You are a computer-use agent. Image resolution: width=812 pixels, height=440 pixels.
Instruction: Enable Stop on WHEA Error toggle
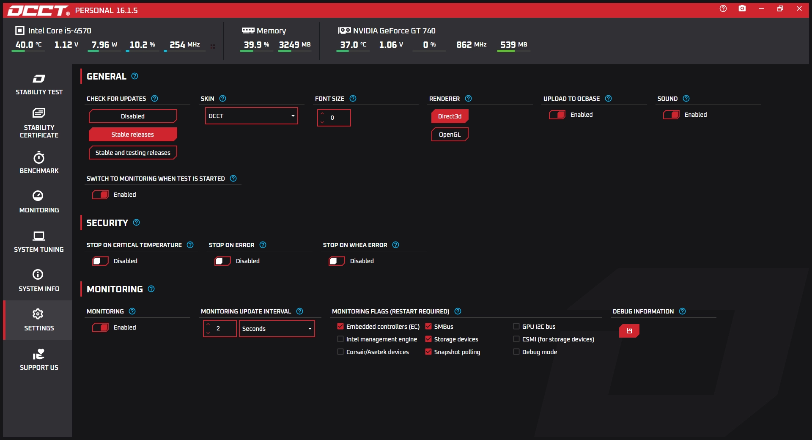[337, 261]
